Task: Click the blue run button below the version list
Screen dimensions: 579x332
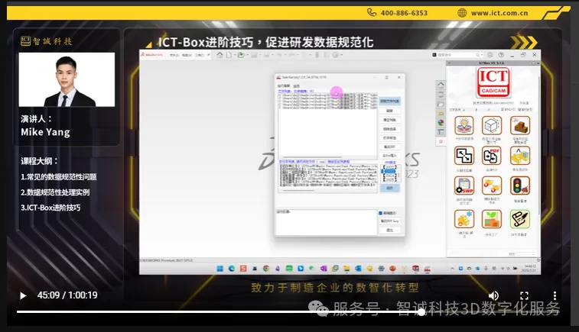Action: coord(389,188)
